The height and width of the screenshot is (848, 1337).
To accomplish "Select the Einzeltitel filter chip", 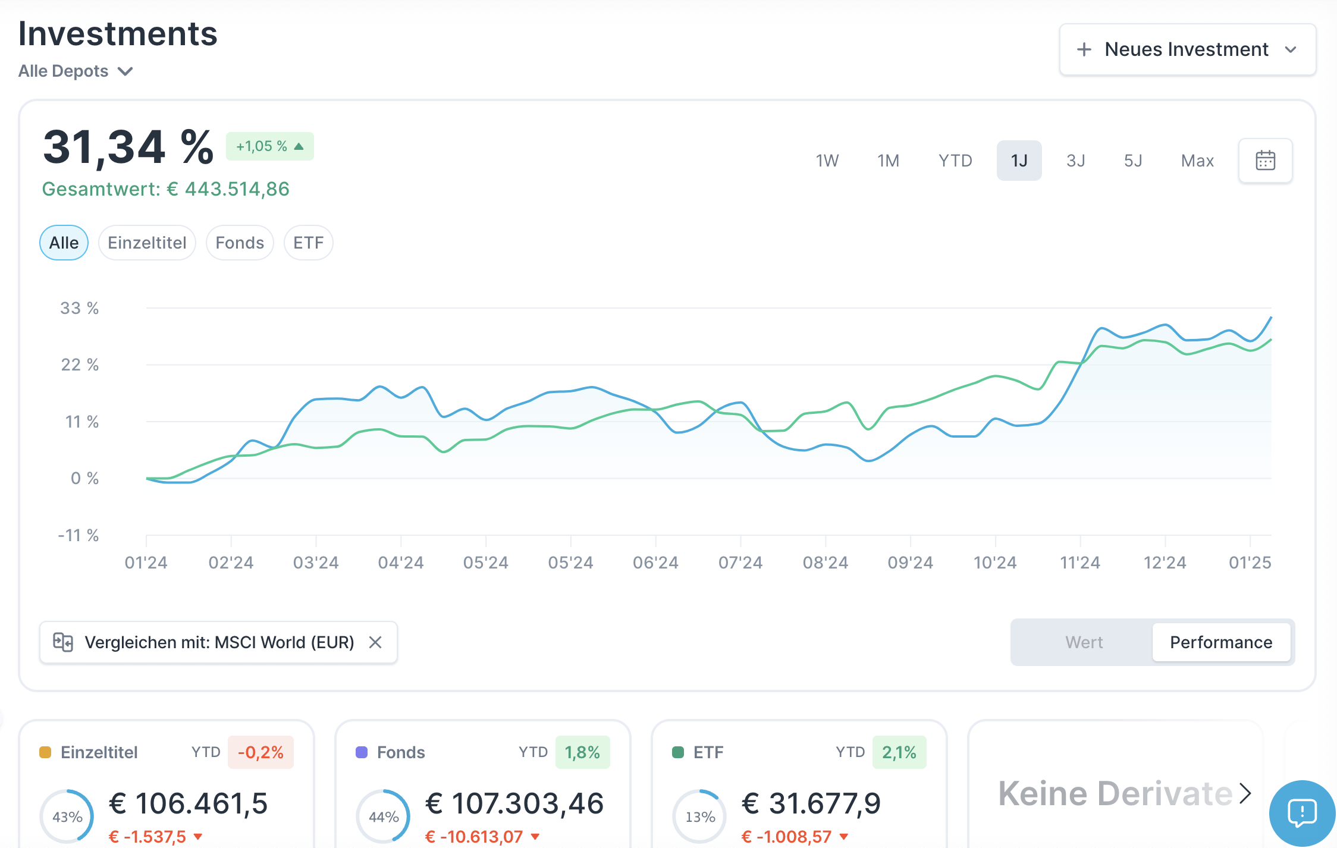I will click(x=147, y=243).
